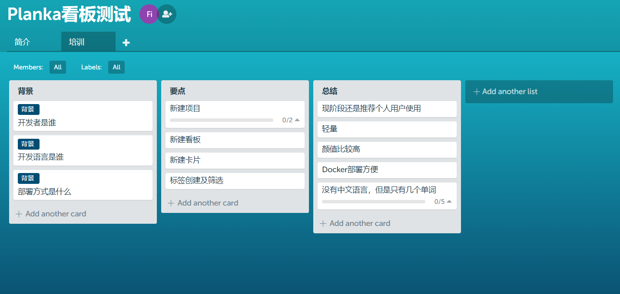This screenshot has width=620, height=294.
Task: Click Add another card in the 背景 list
Action: (x=56, y=213)
